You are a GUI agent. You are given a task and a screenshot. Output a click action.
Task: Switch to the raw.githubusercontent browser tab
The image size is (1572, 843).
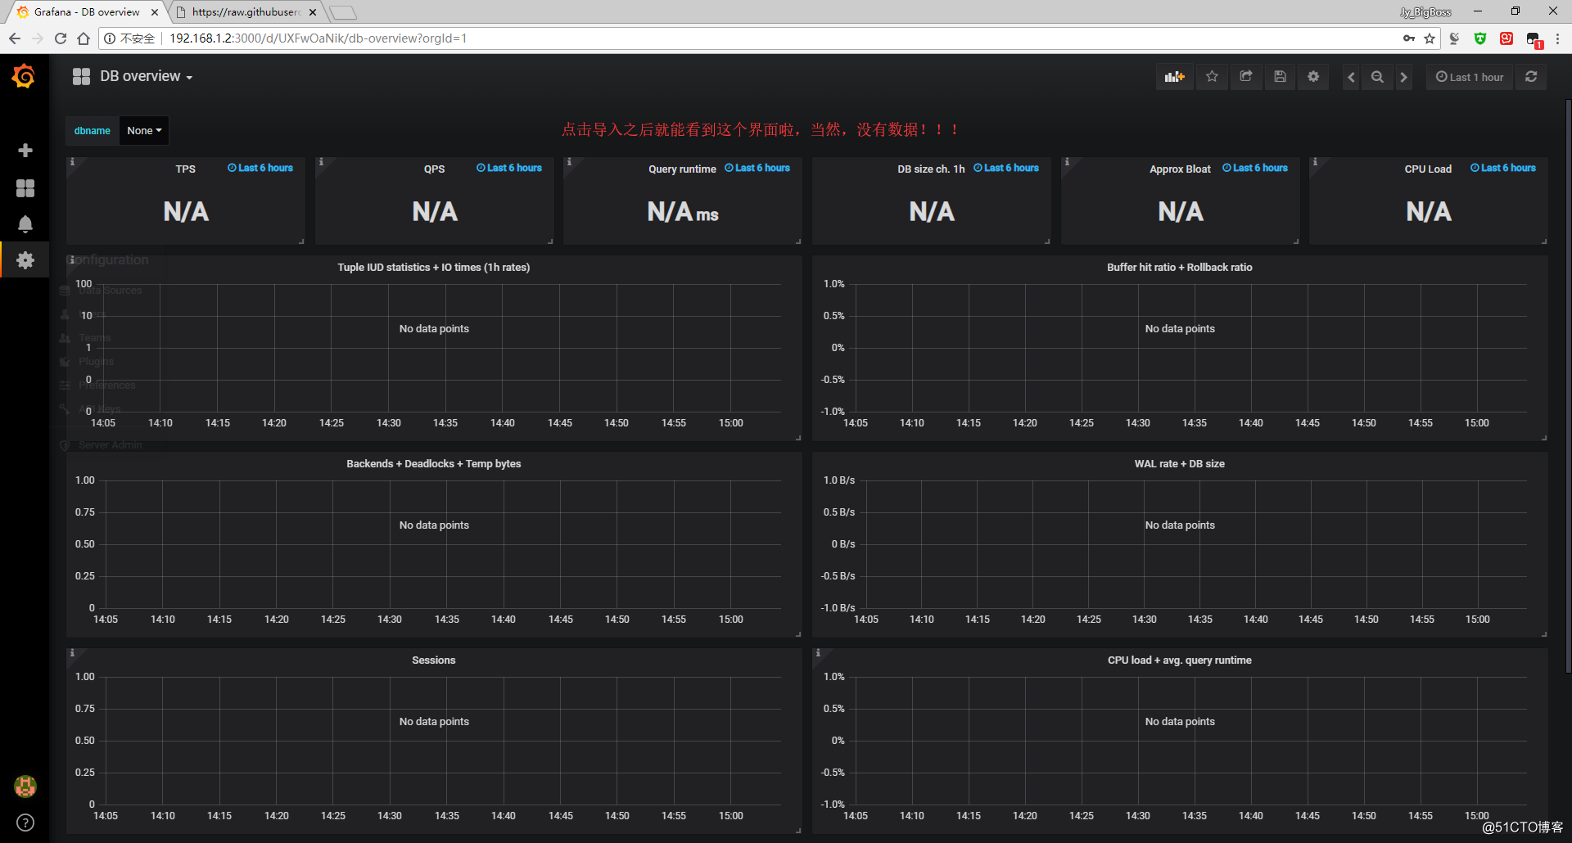246,12
